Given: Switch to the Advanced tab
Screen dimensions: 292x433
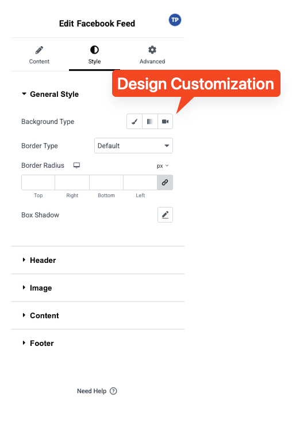Looking at the screenshot, I should 152,55.
